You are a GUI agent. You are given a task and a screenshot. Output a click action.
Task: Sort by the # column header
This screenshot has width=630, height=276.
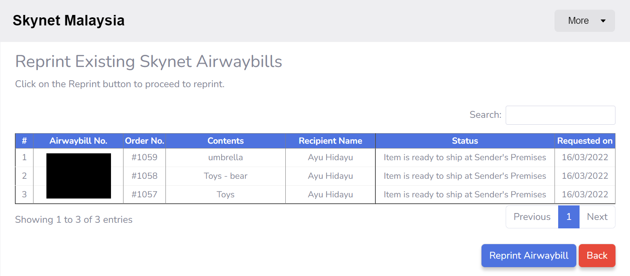(x=24, y=141)
